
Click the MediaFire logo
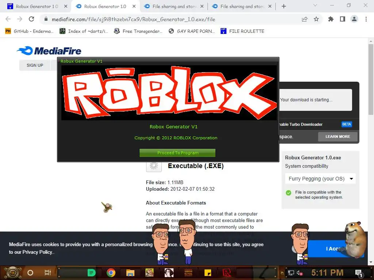(x=49, y=51)
